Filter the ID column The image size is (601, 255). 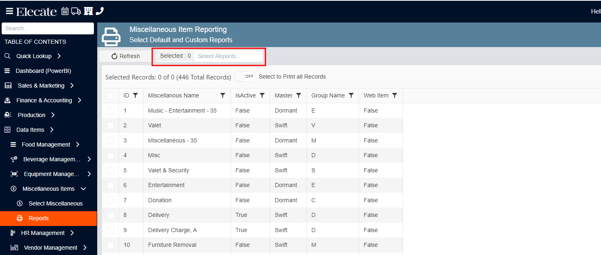tap(135, 95)
